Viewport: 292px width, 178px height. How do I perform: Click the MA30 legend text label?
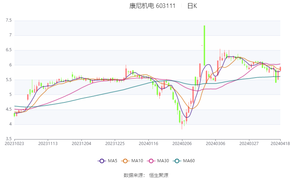pyautogui.click(x=164, y=160)
